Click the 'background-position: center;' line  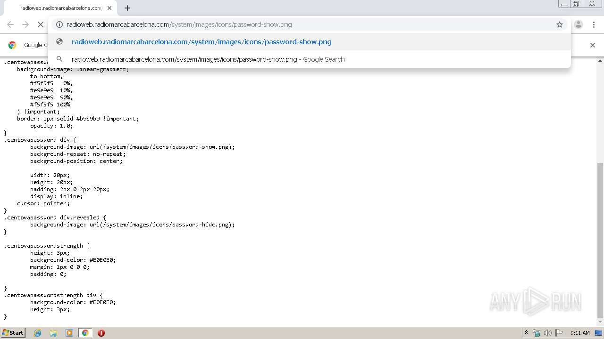(76, 161)
